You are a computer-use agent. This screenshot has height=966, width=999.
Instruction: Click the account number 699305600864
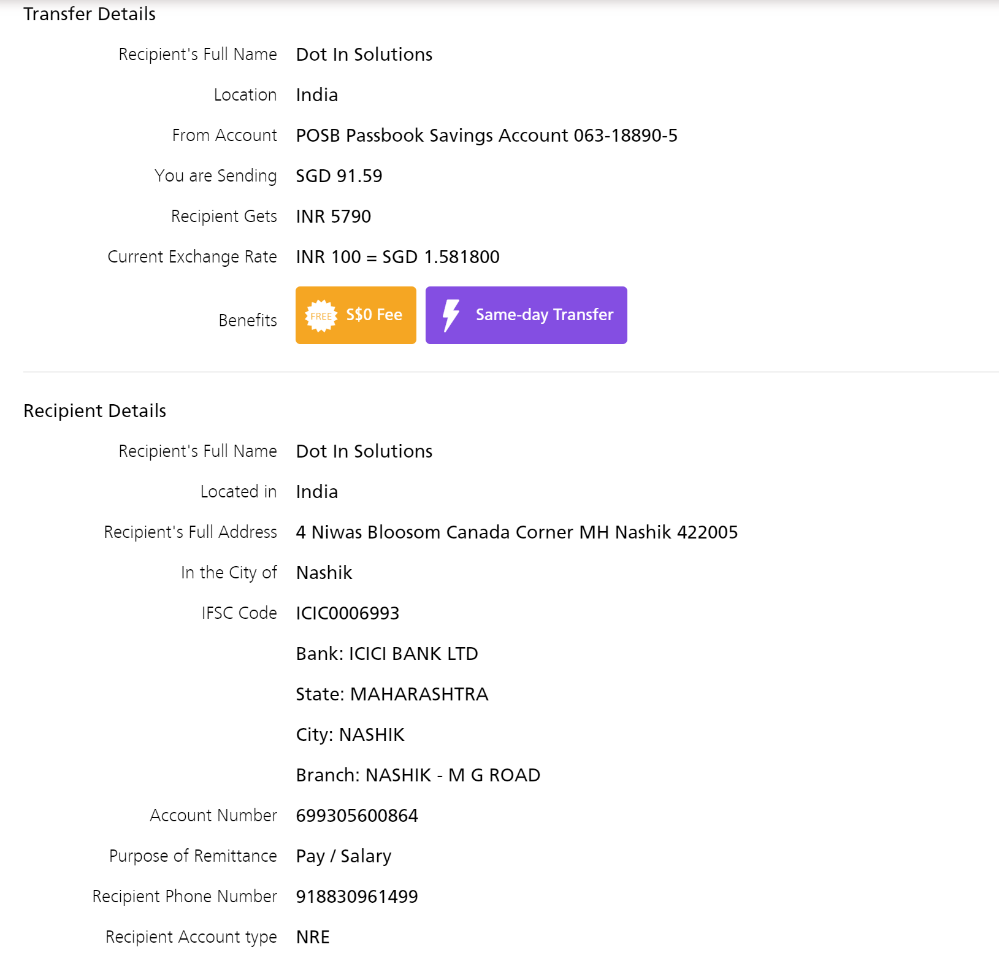coord(356,815)
